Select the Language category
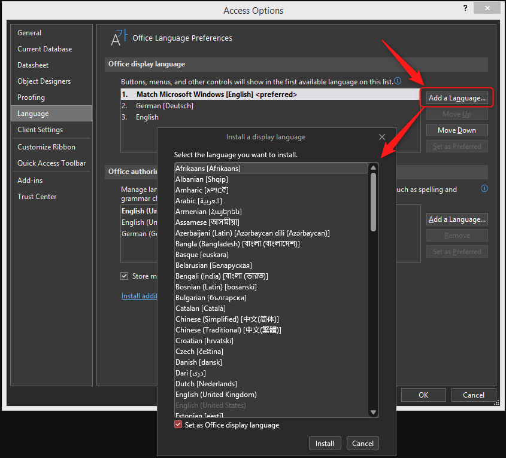 (x=51, y=114)
